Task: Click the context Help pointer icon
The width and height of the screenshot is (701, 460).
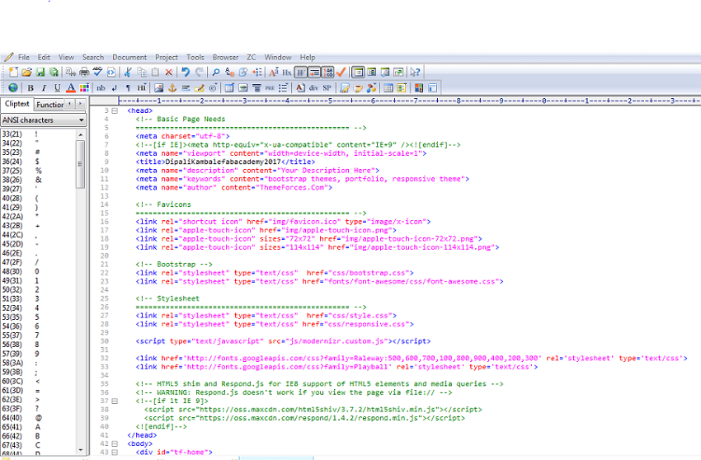Action: (416, 72)
